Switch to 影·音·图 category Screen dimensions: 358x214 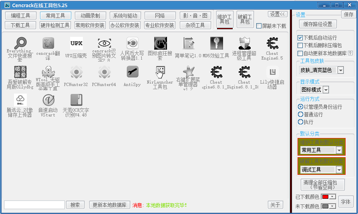pyautogui.click(x=195, y=16)
